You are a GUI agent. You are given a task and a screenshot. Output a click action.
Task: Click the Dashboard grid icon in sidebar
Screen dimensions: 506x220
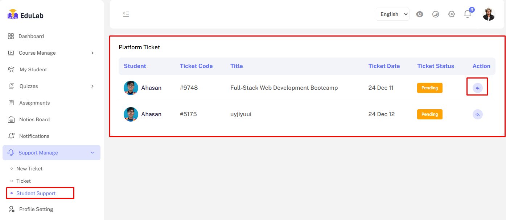coord(11,36)
